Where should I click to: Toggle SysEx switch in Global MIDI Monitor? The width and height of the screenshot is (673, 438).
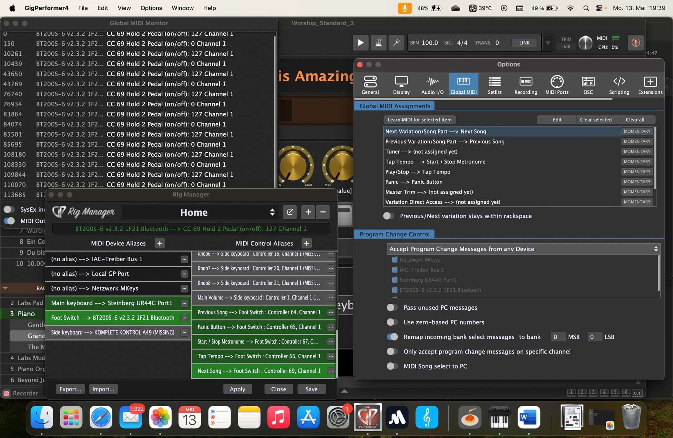9,209
